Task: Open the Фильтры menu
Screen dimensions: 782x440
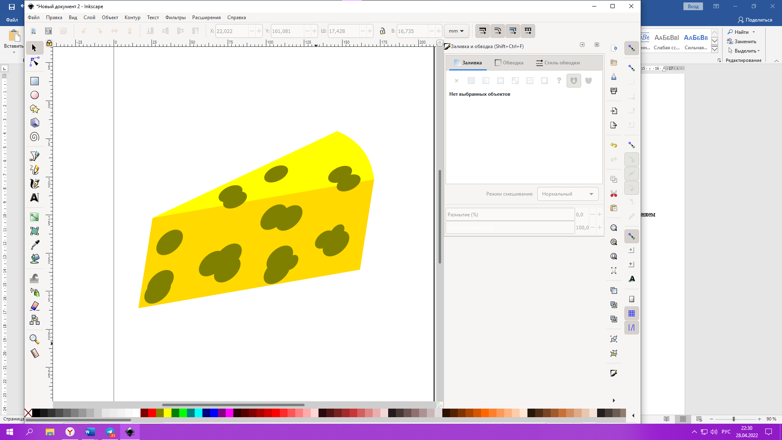Action: 176,18
